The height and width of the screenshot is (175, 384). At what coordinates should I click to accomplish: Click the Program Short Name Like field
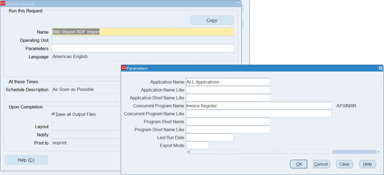(228, 130)
